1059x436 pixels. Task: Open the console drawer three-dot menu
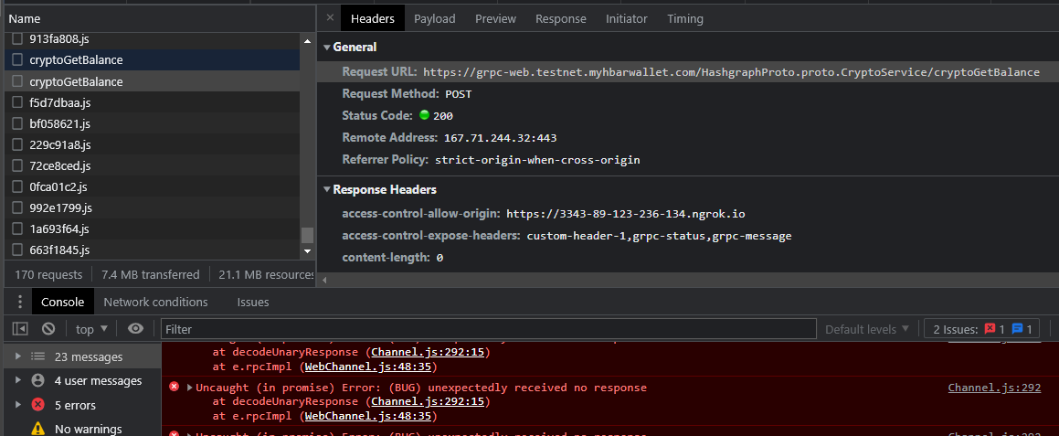20,302
